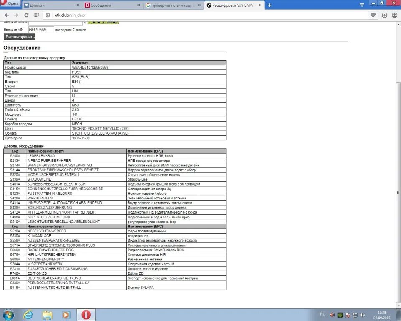The width and height of the screenshot is (401, 321).
Task: Go forward to next page
Action: (16, 15)
